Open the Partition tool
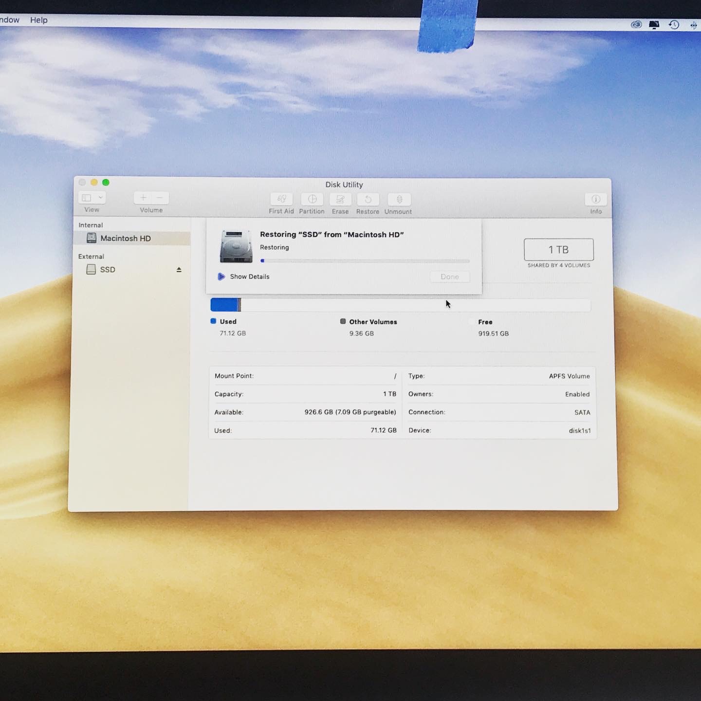This screenshot has height=701, width=701. pos(312,199)
